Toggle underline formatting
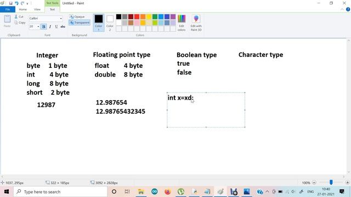This screenshot has width=351, height=197. click(56, 27)
